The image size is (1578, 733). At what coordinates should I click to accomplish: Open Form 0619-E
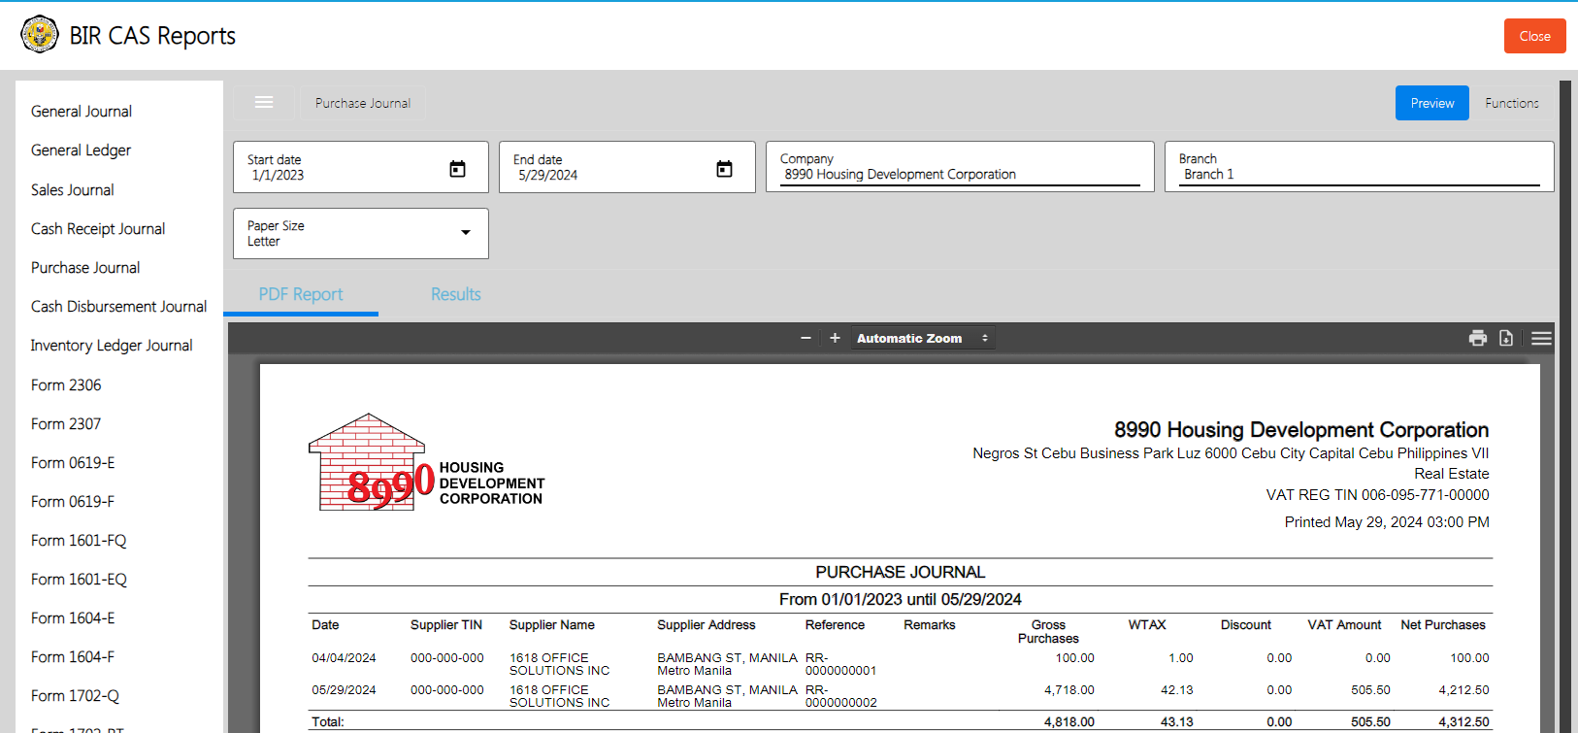(x=73, y=463)
